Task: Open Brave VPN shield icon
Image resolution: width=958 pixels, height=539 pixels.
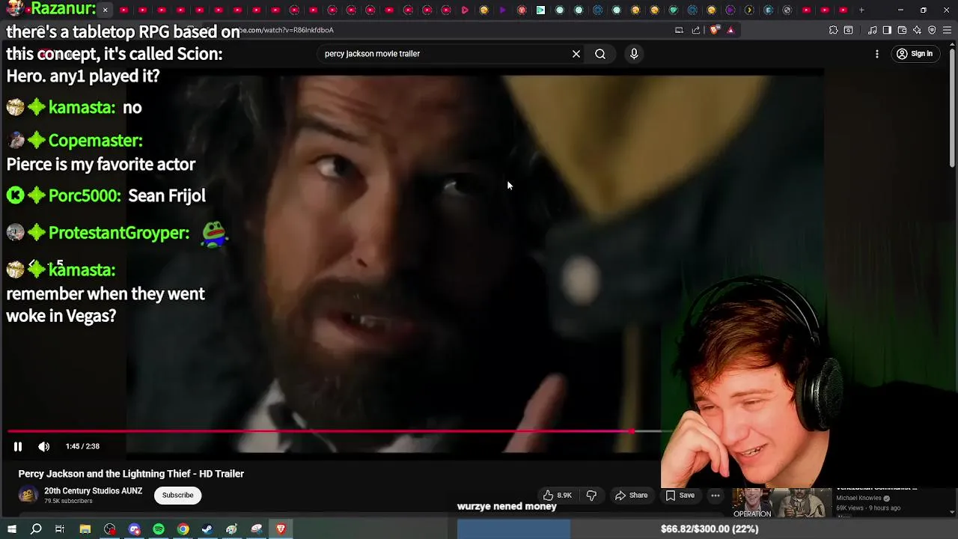Action: click(932, 30)
